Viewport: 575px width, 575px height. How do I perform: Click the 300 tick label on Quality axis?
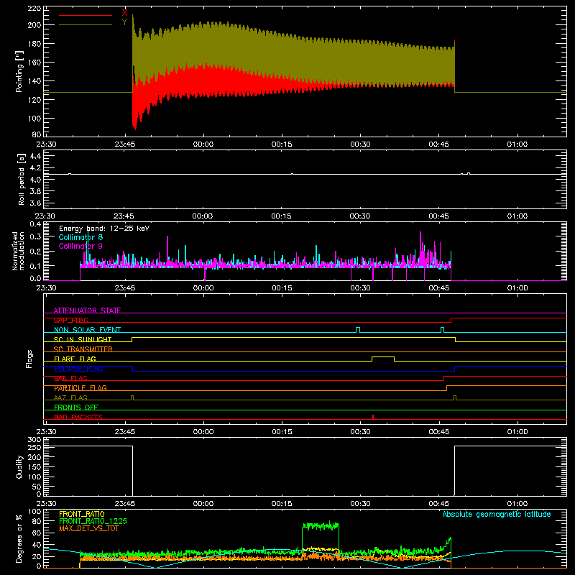point(34,440)
